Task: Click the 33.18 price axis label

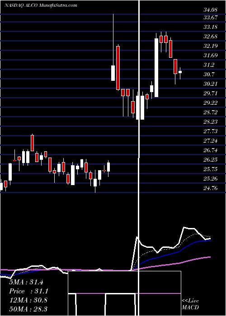Action: coord(210,27)
